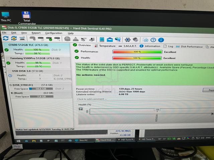Viewport: 214px width, 160px height.
Task: Open Total Commander desktop icon
Action: pos(27,18)
